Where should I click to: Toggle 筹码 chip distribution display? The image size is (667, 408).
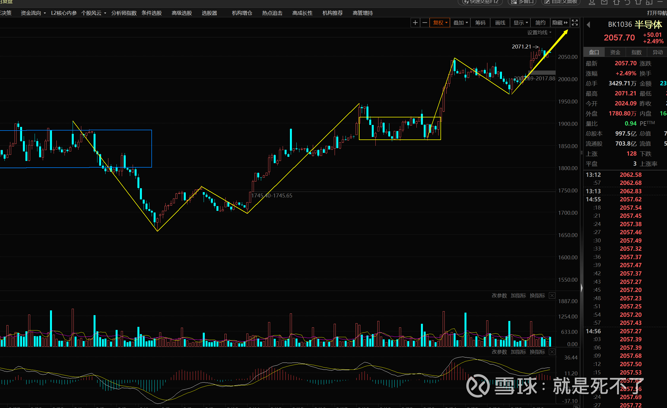click(x=480, y=23)
